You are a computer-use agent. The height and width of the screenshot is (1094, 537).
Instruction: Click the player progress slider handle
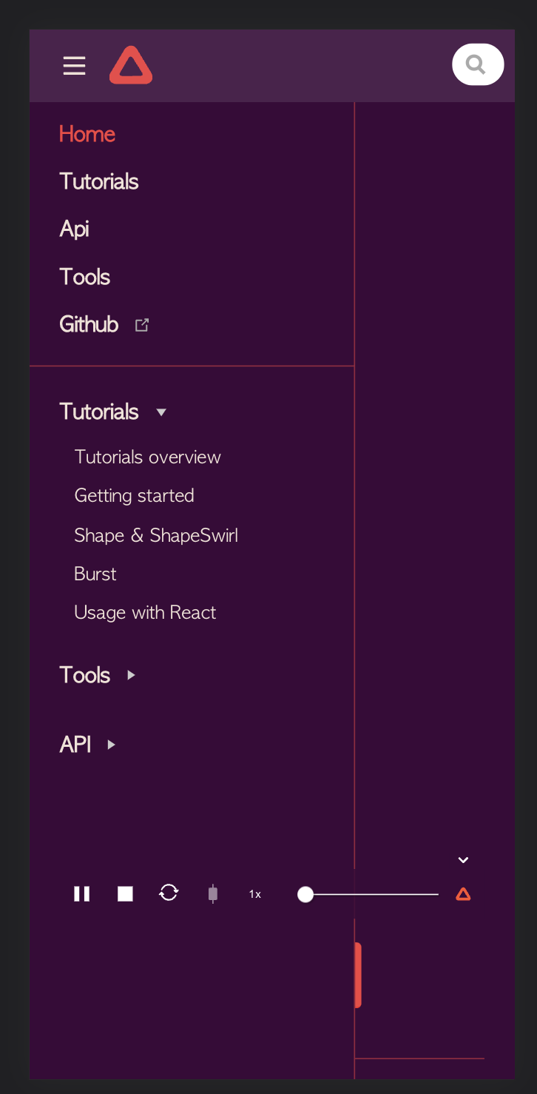[x=305, y=895]
